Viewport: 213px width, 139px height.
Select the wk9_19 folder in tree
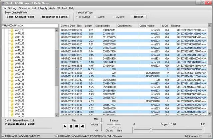click(19, 30)
